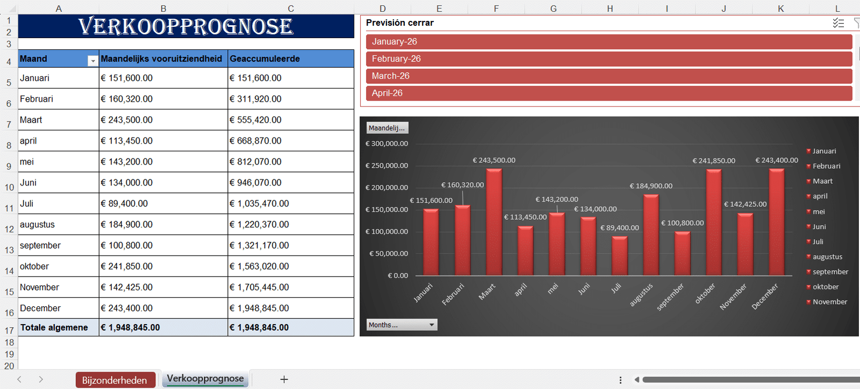Open the Maand column filter dropdown
860x389 pixels.
point(92,61)
